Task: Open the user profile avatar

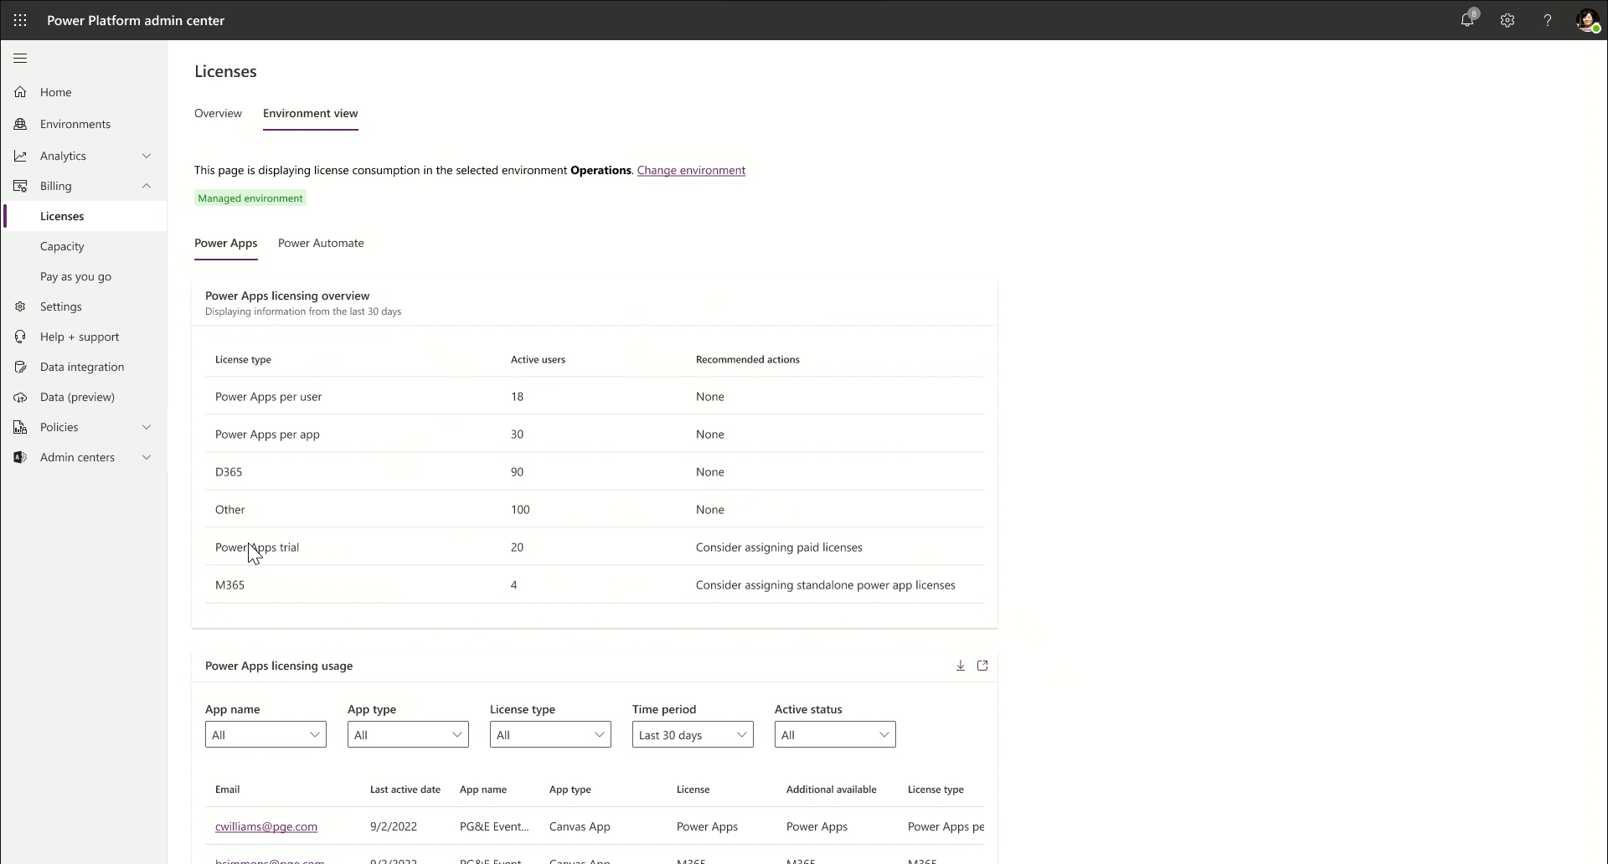Action: pos(1587,20)
